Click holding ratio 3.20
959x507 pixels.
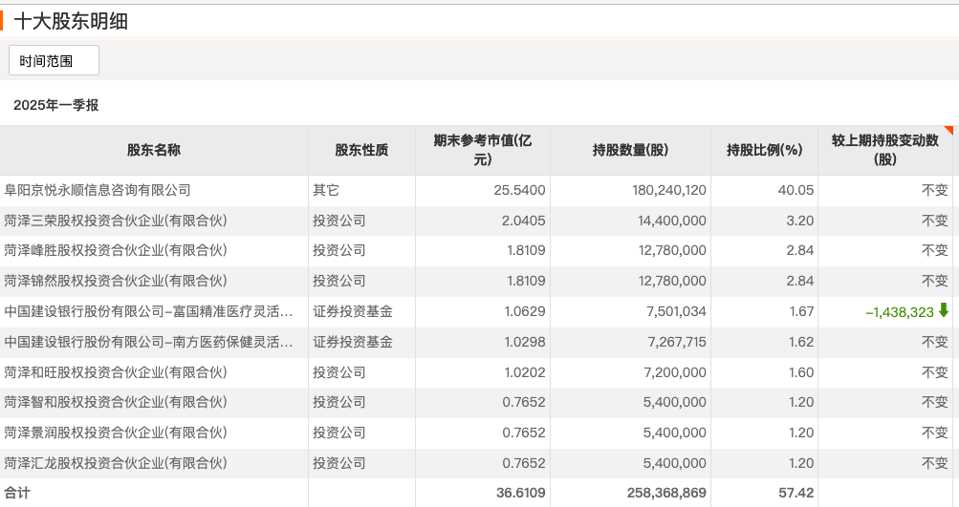(x=800, y=221)
